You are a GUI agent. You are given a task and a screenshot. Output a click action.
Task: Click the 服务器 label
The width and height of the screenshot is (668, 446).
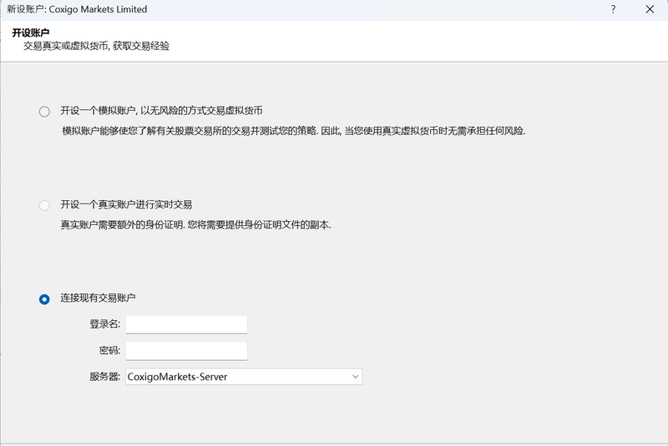click(x=105, y=377)
